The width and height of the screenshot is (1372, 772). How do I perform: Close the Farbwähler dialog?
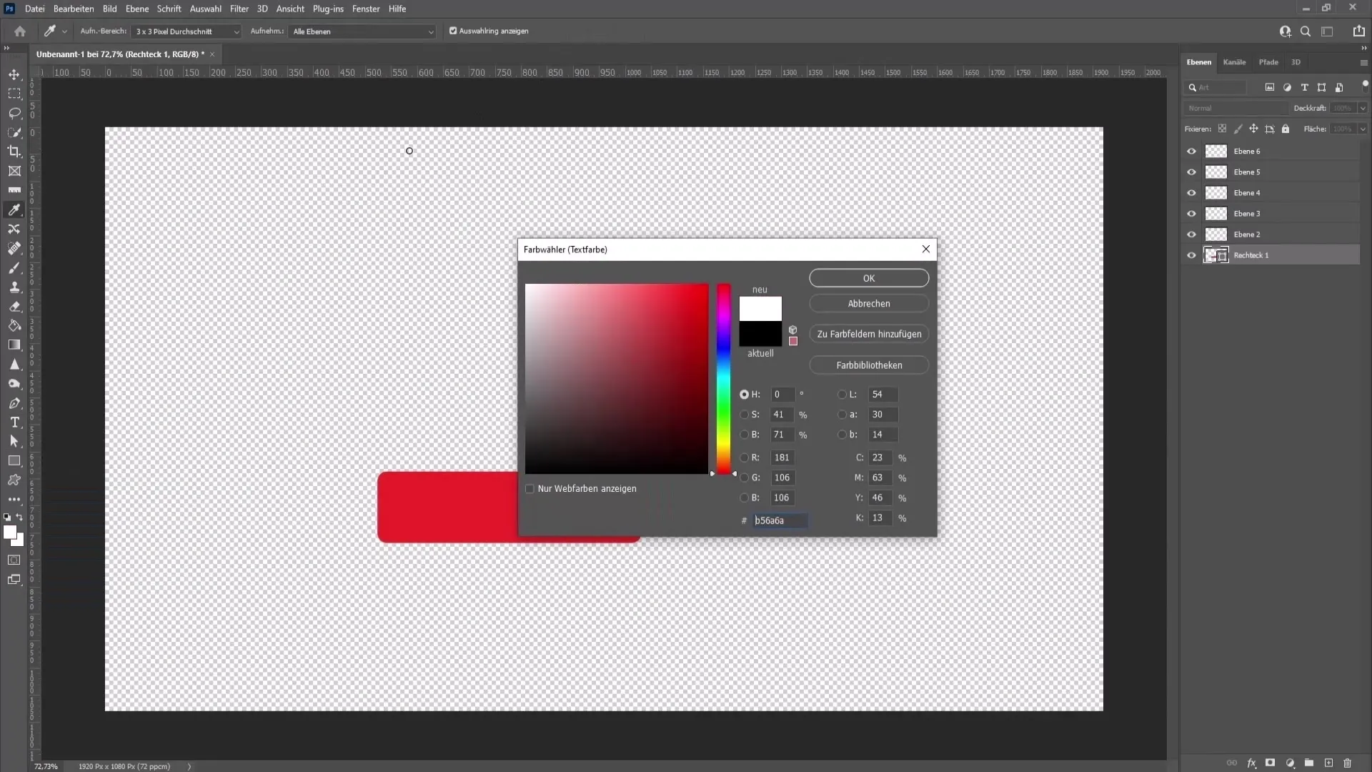(x=926, y=249)
